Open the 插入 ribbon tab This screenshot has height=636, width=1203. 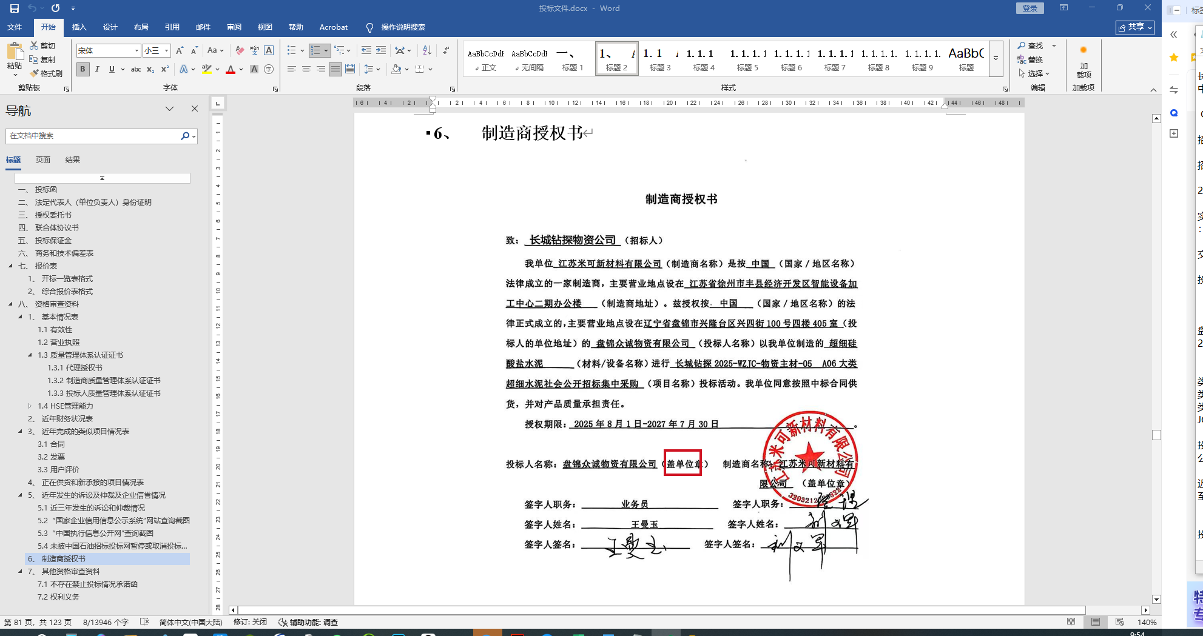click(79, 27)
